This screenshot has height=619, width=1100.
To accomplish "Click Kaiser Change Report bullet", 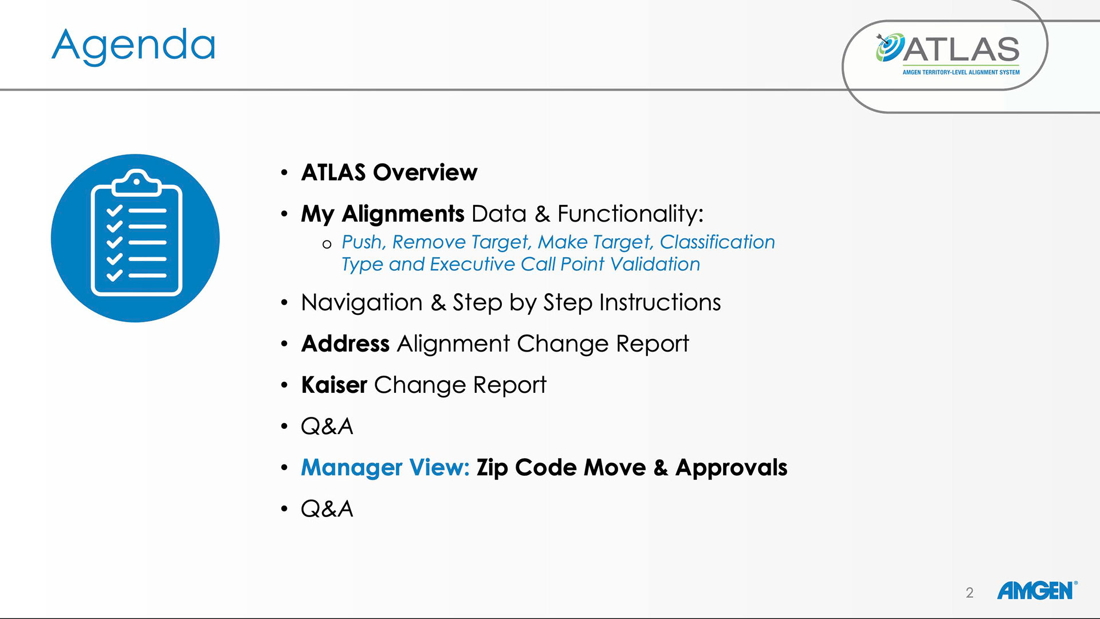I will point(424,385).
